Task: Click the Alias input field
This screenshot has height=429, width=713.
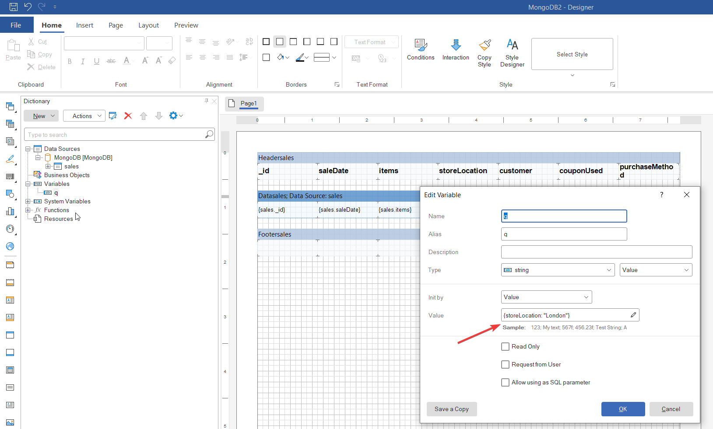Action: point(564,234)
